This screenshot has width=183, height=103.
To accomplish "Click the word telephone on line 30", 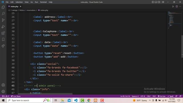I will tap(49, 31).
